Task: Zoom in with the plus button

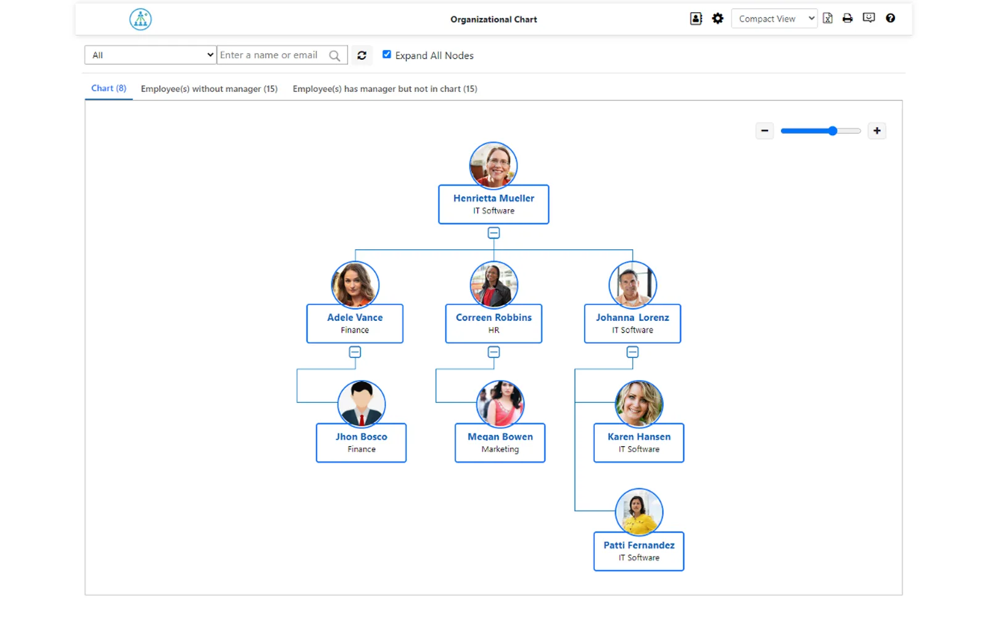Action: (877, 131)
